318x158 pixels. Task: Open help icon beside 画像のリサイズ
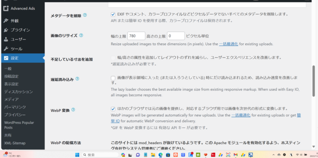tap(81, 35)
